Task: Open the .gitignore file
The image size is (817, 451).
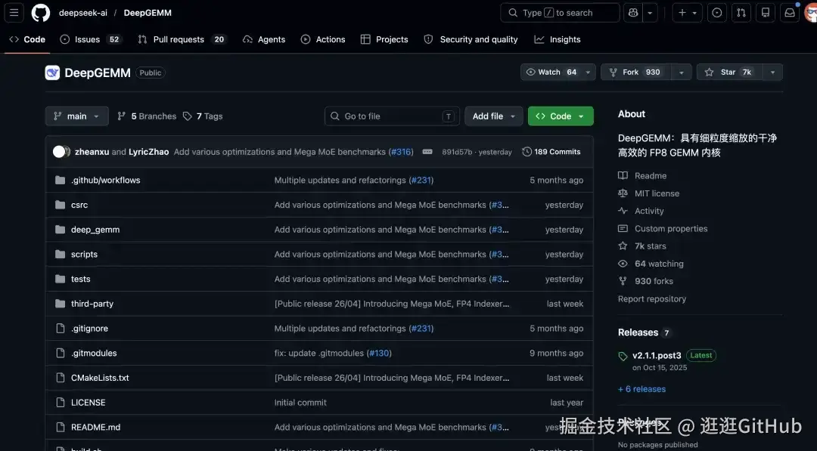Action: pos(89,328)
